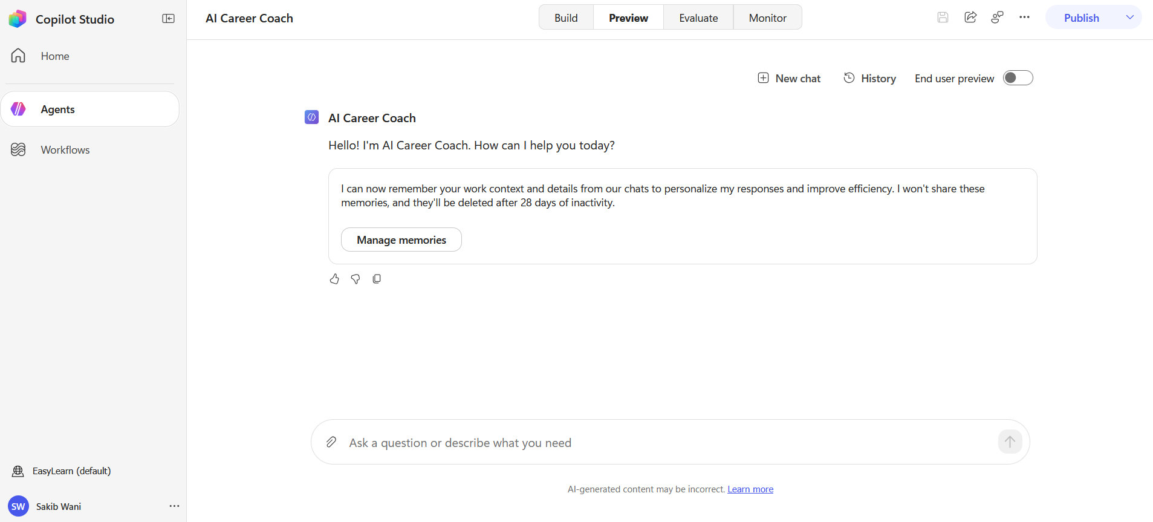The width and height of the screenshot is (1153, 522).
Task: Click Manage memories button
Action: coord(401,240)
